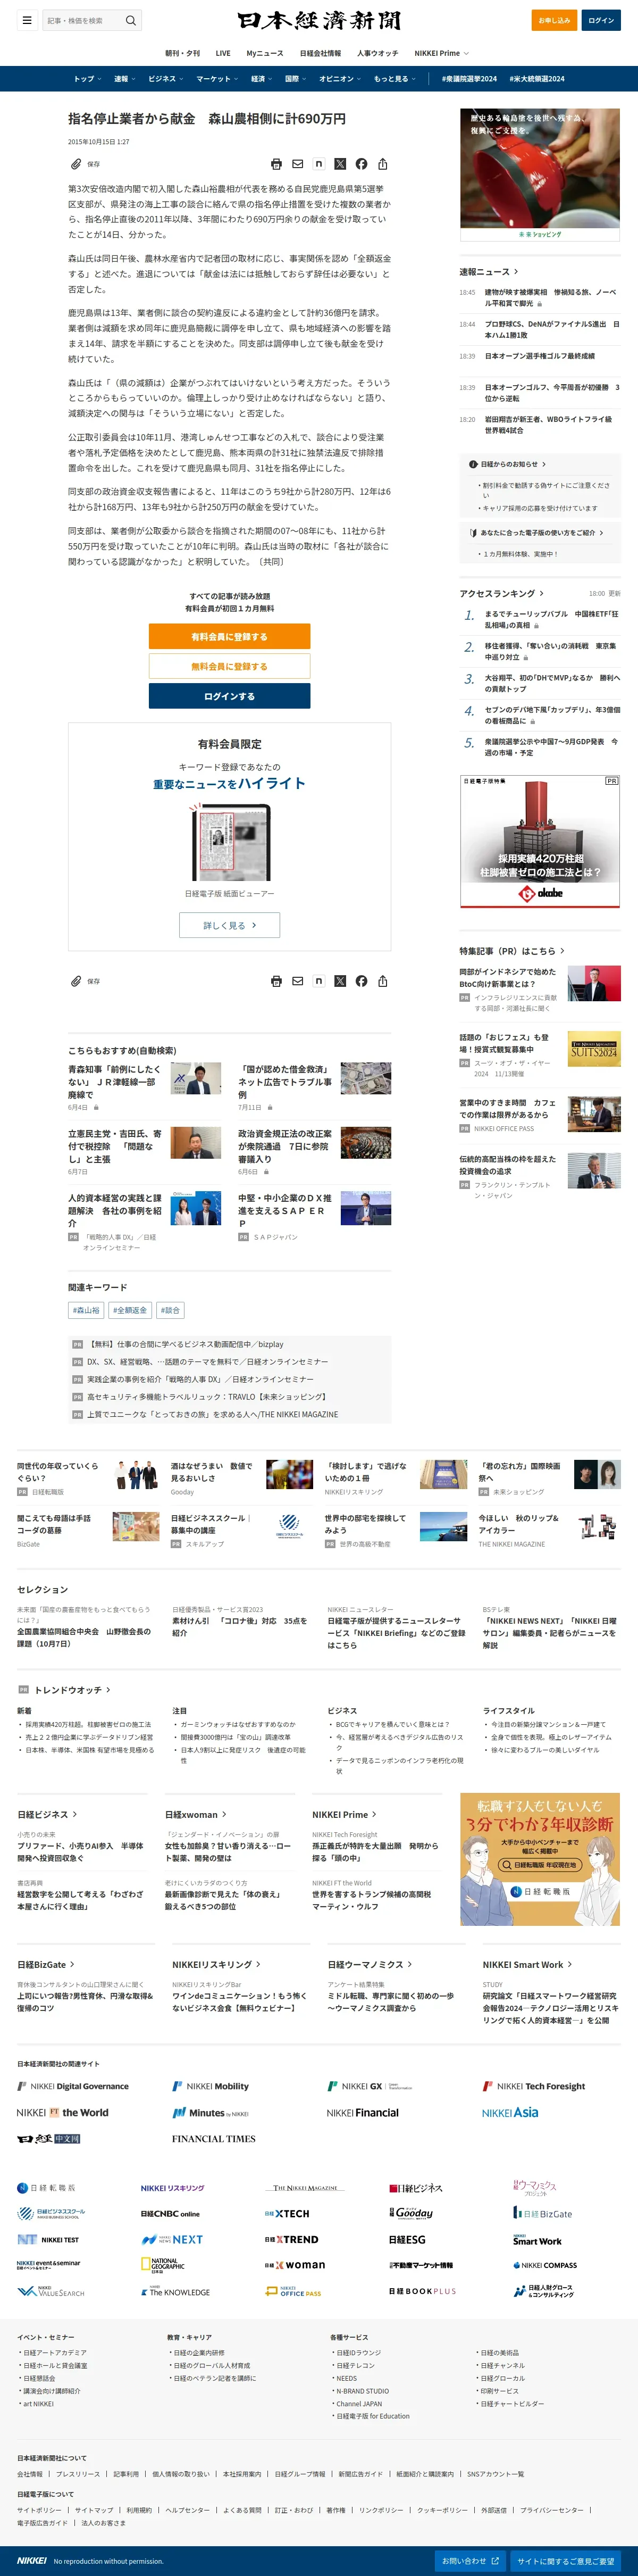638x2576 pixels.
Task: Click the orange 有料会員に登録する button
Action: [229, 636]
